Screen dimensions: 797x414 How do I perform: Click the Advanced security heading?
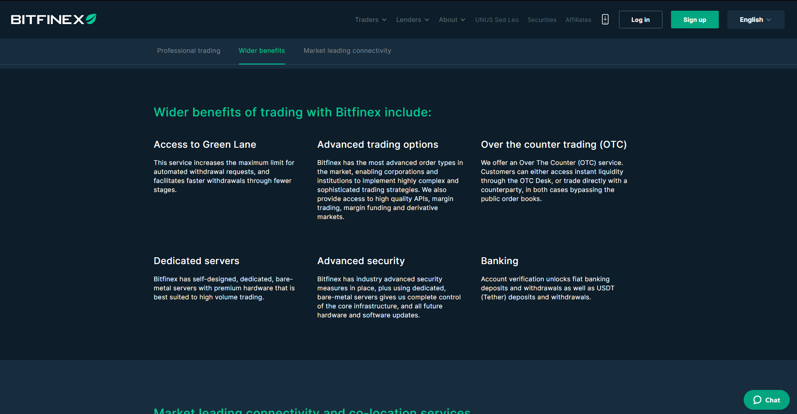361,261
